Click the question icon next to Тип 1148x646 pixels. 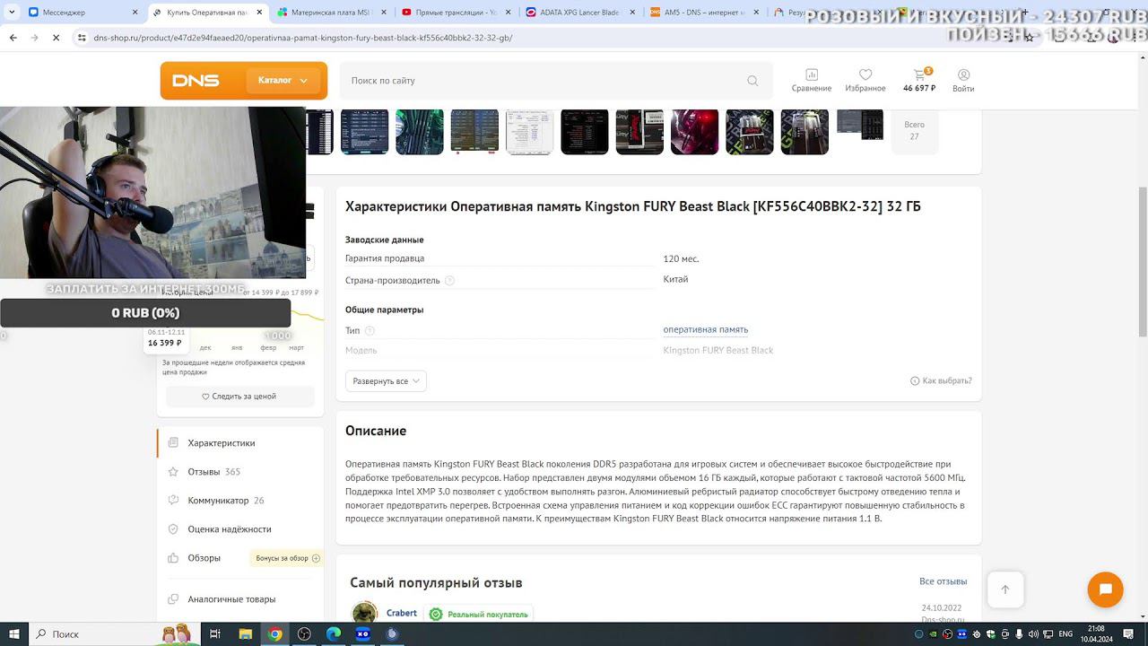[x=370, y=331]
